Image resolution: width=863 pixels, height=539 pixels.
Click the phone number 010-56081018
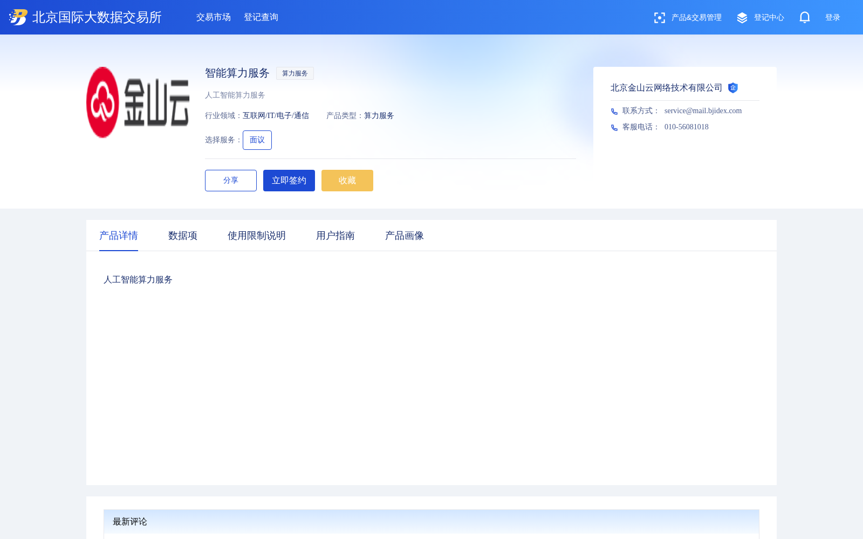pos(687,127)
